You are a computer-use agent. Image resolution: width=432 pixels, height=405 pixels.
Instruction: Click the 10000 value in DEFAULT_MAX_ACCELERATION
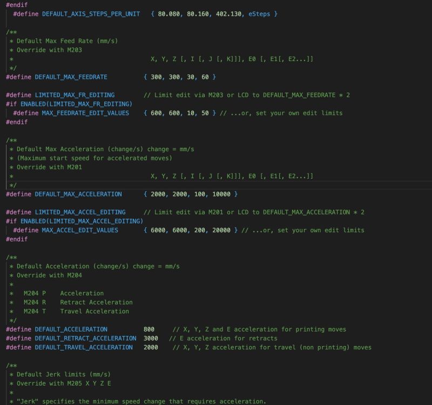point(221,194)
